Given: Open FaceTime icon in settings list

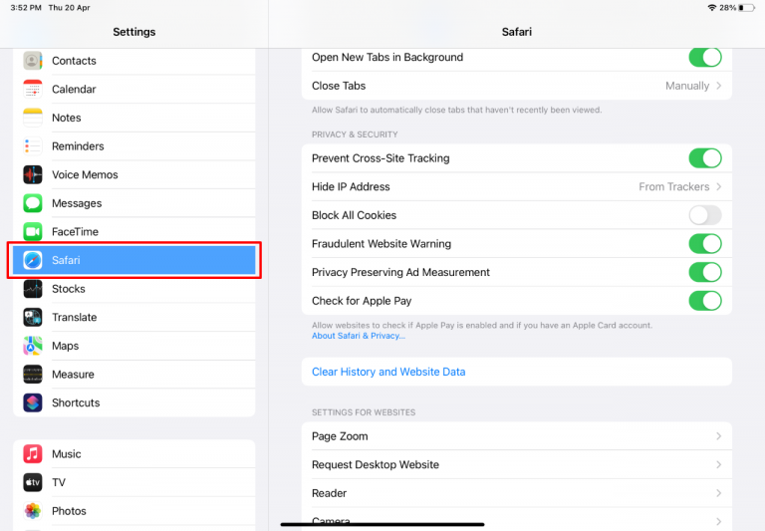Looking at the screenshot, I should click(x=33, y=232).
